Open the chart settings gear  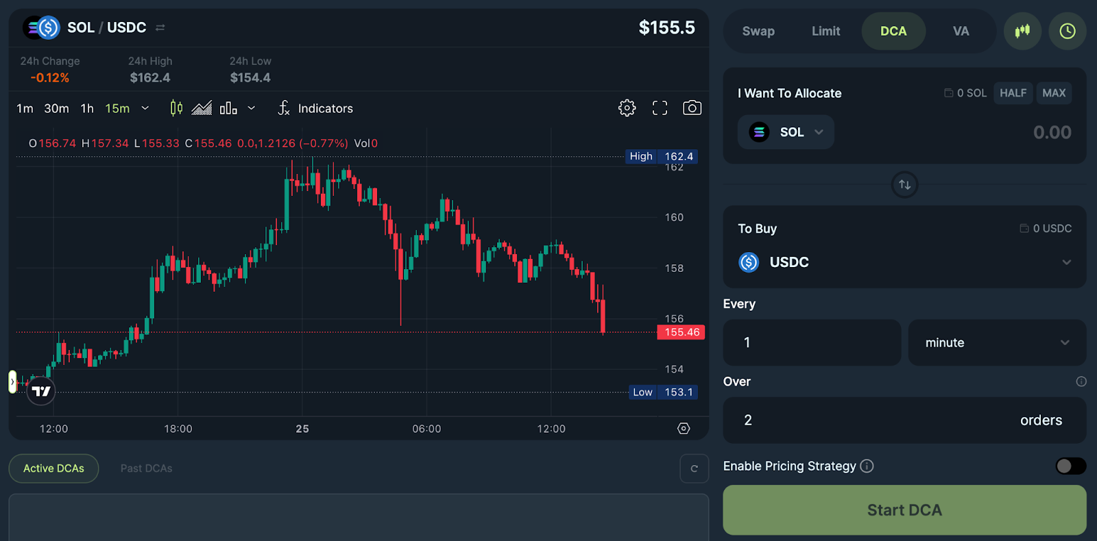point(627,108)
